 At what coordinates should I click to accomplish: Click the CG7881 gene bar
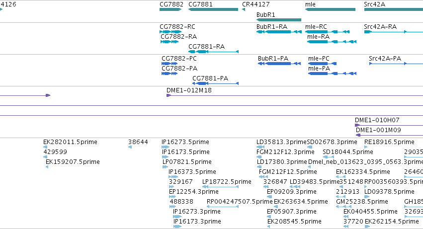213,9
